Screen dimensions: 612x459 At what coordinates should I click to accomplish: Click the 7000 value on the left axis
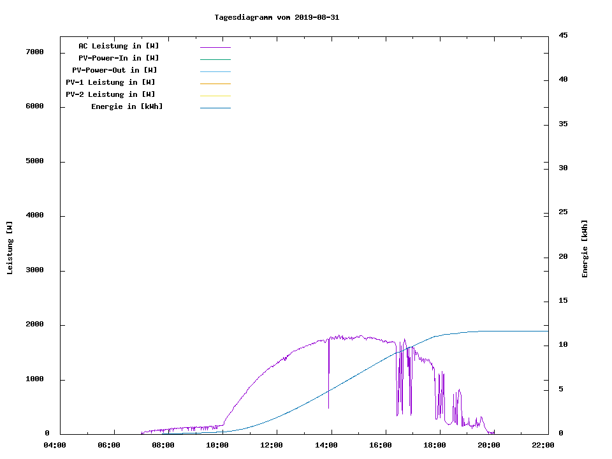click(x=34, y=52)
